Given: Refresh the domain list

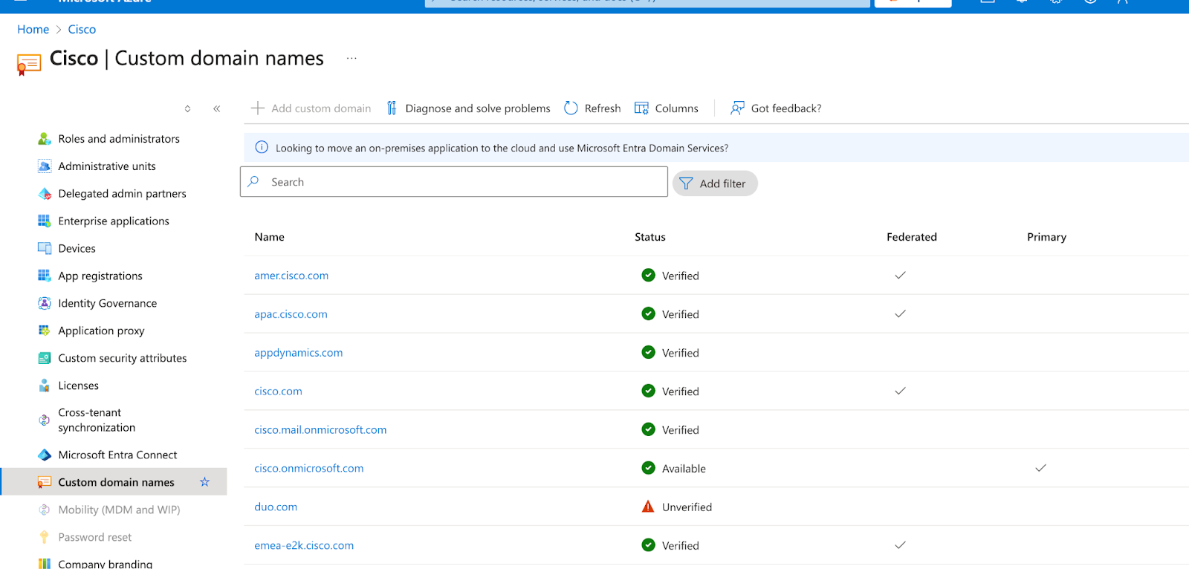Looking at the screenshot, I should pos(592,108).
